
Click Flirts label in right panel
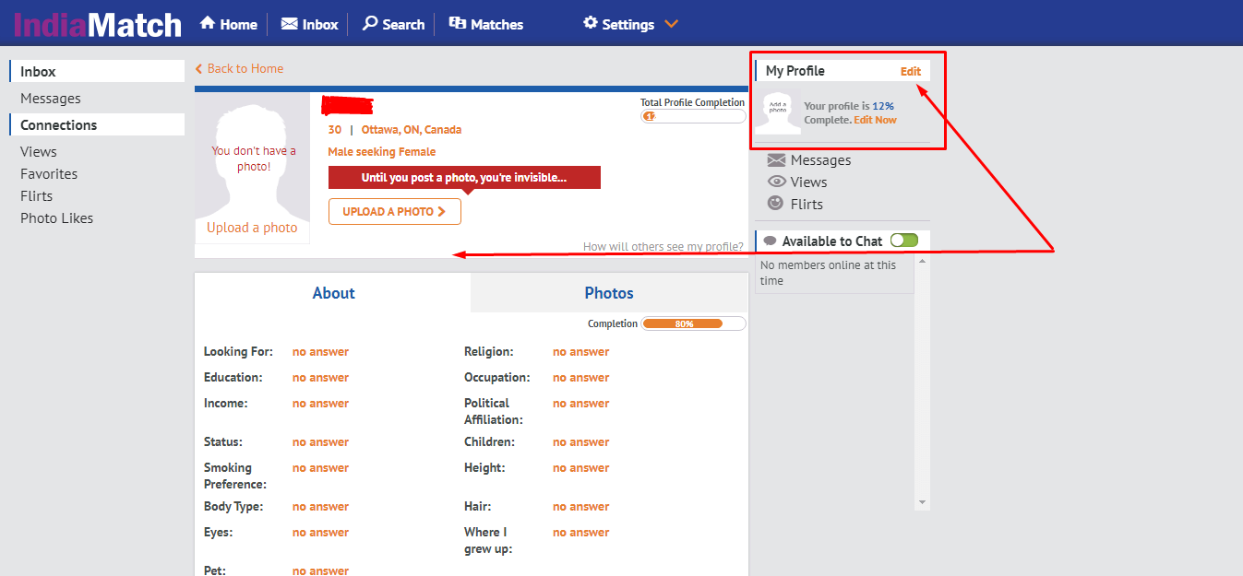(807, 205)
